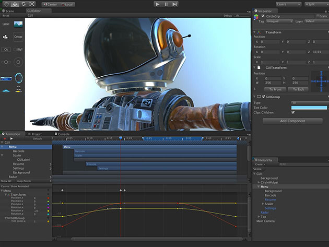The height and width of the screenshot is (247, 329).
Task: Collapse Transform under the curves list
Action: tap(6, 195)
